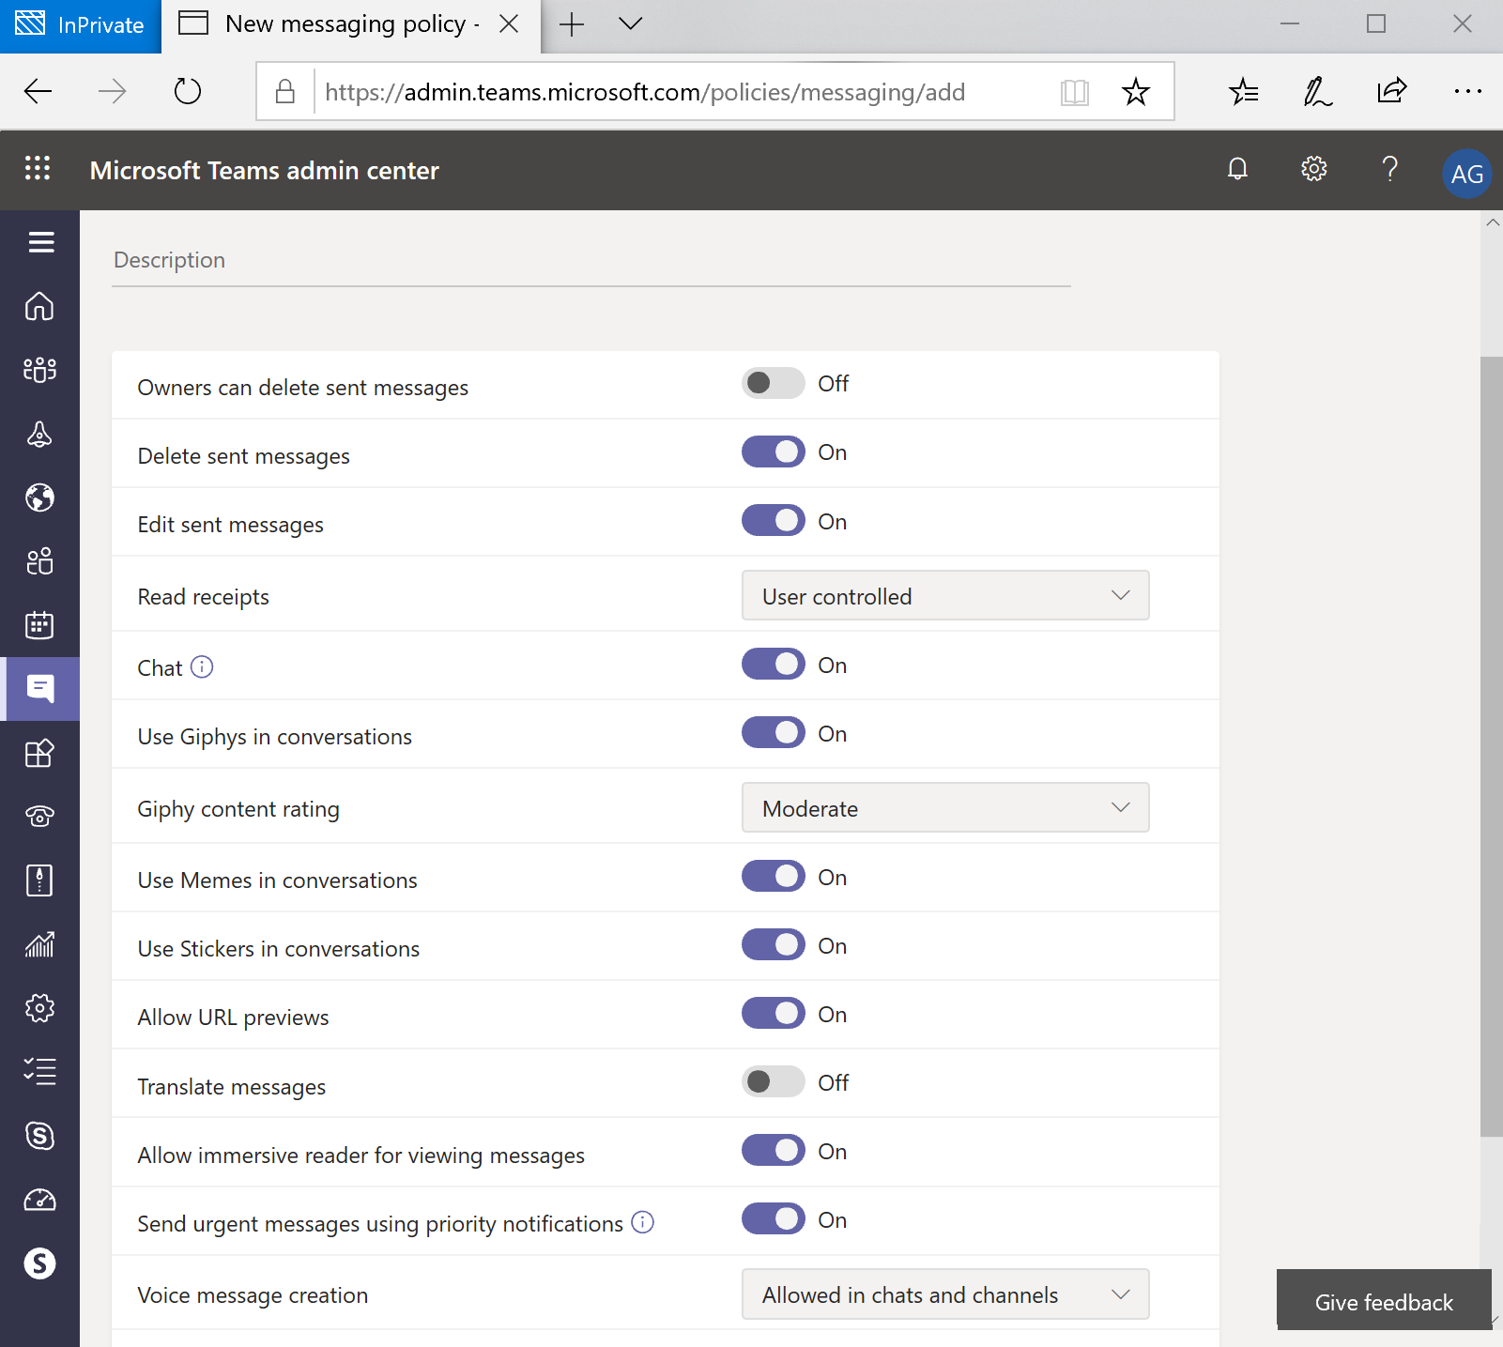Open the browser tab list chevron
Image resolution: width=1503 pixels, height=1347 pixels.
coord(631,23)
